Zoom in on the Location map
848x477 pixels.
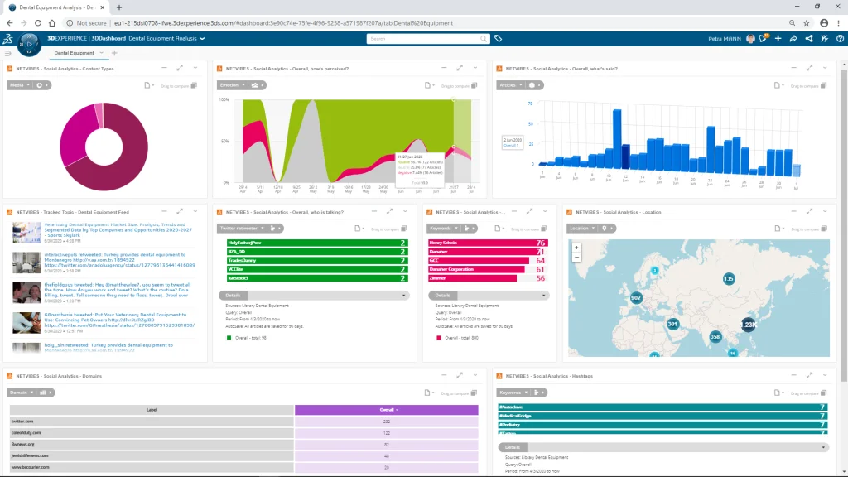tap(576, 248)
